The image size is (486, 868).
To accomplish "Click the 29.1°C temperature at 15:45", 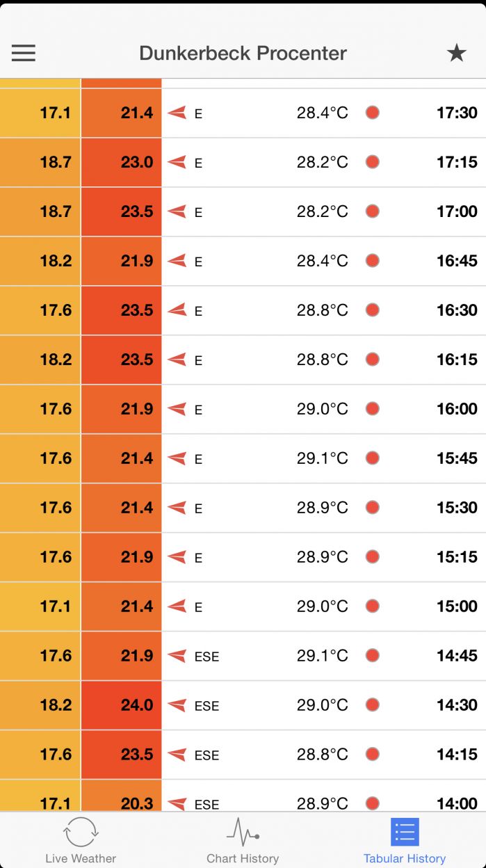I will coord(323,458).
